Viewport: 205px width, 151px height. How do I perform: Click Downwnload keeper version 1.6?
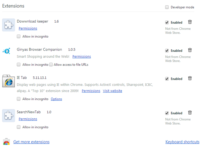click(56, 21)
